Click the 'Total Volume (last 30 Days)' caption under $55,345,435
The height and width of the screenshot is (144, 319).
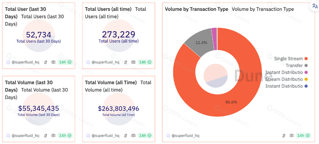(x=39, y=115)
